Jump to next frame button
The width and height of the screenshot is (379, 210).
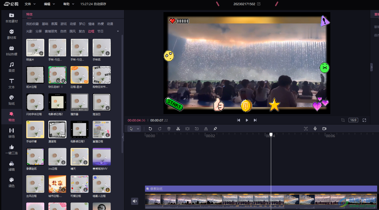pyautogui.click(x=255, y=120)
